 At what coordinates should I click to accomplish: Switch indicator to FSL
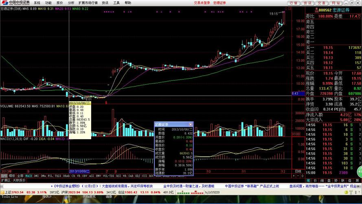click(50, 176)
